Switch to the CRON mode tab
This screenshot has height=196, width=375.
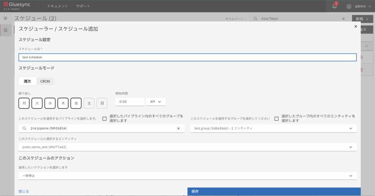point(45,81)
